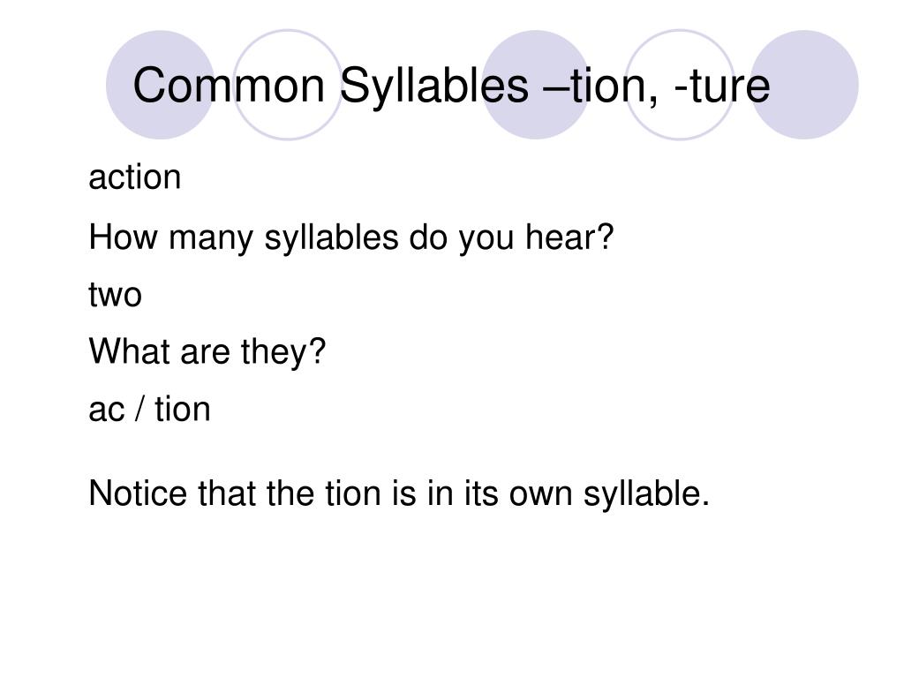Click '–tion,' in the slide title
Screen dimensions: 904x678
point(600,86)
